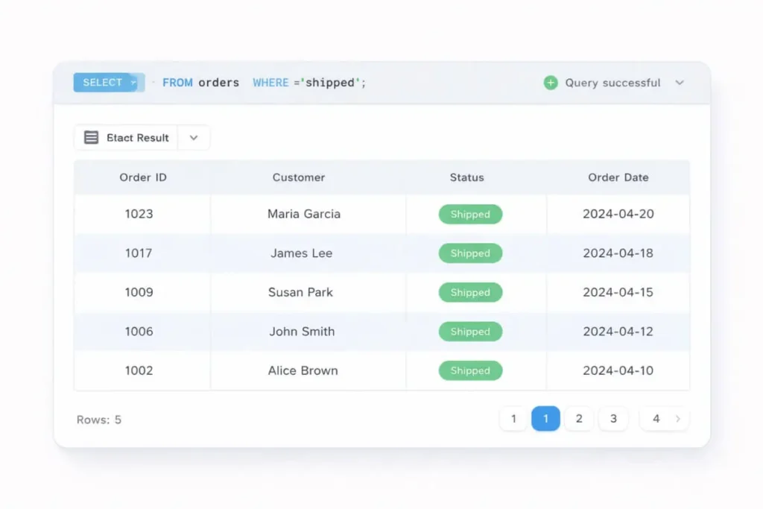Open the dropdown chevron beside Etact Result
Screen dimensions: 763x509
(x=194, y=138)
